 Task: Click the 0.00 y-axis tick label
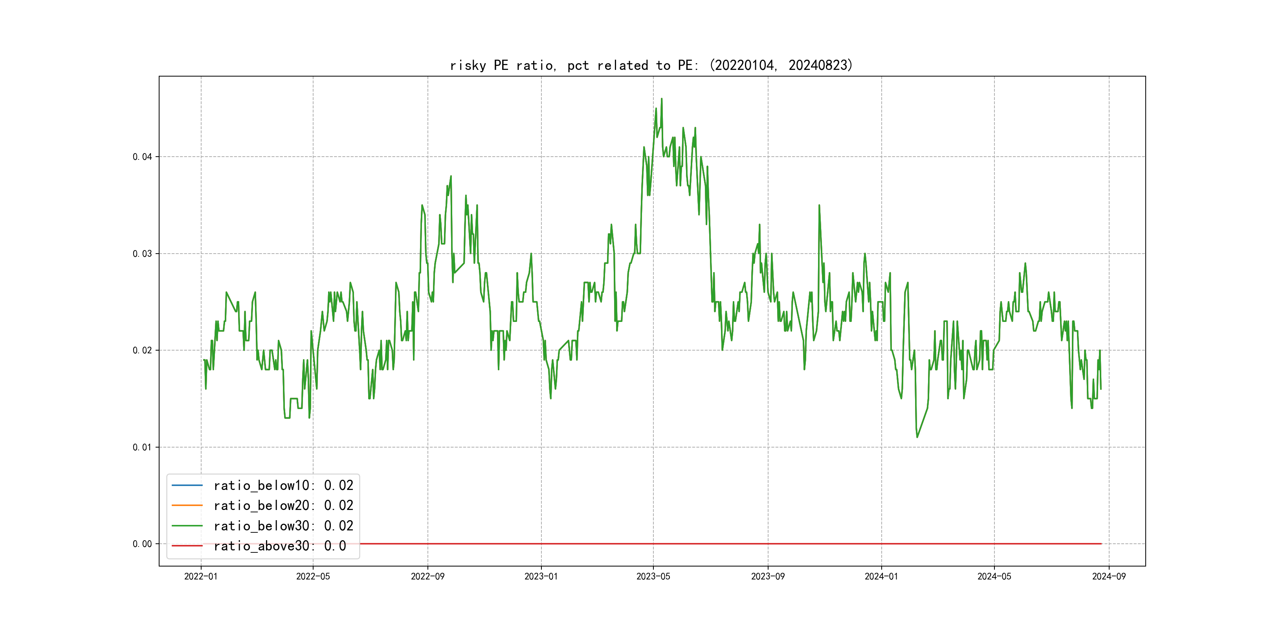142,544
